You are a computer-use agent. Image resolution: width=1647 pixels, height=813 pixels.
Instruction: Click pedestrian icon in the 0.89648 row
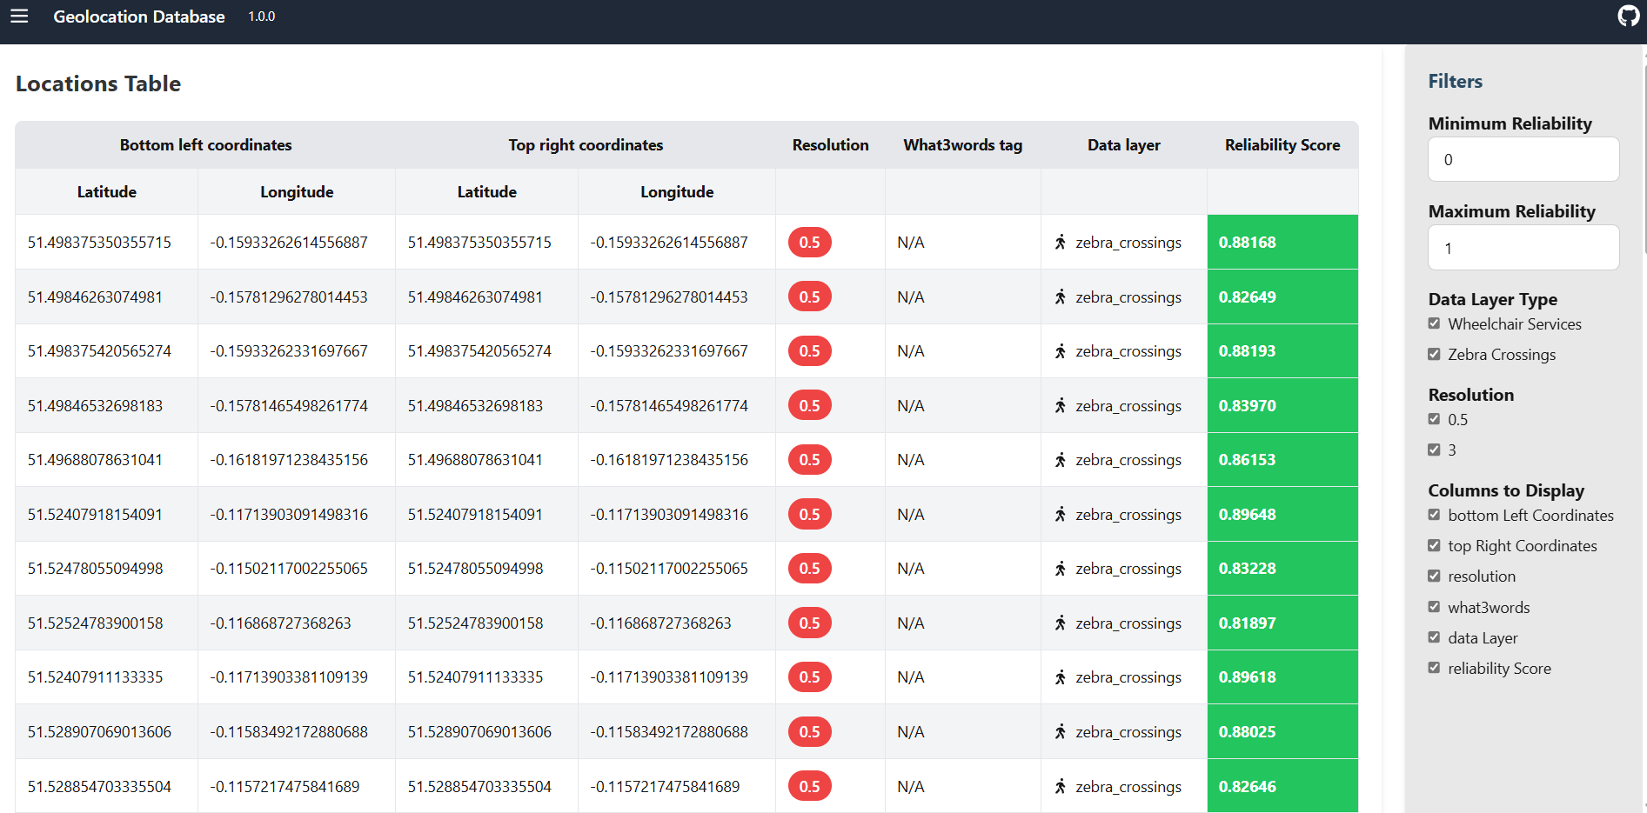(1060, 515)
